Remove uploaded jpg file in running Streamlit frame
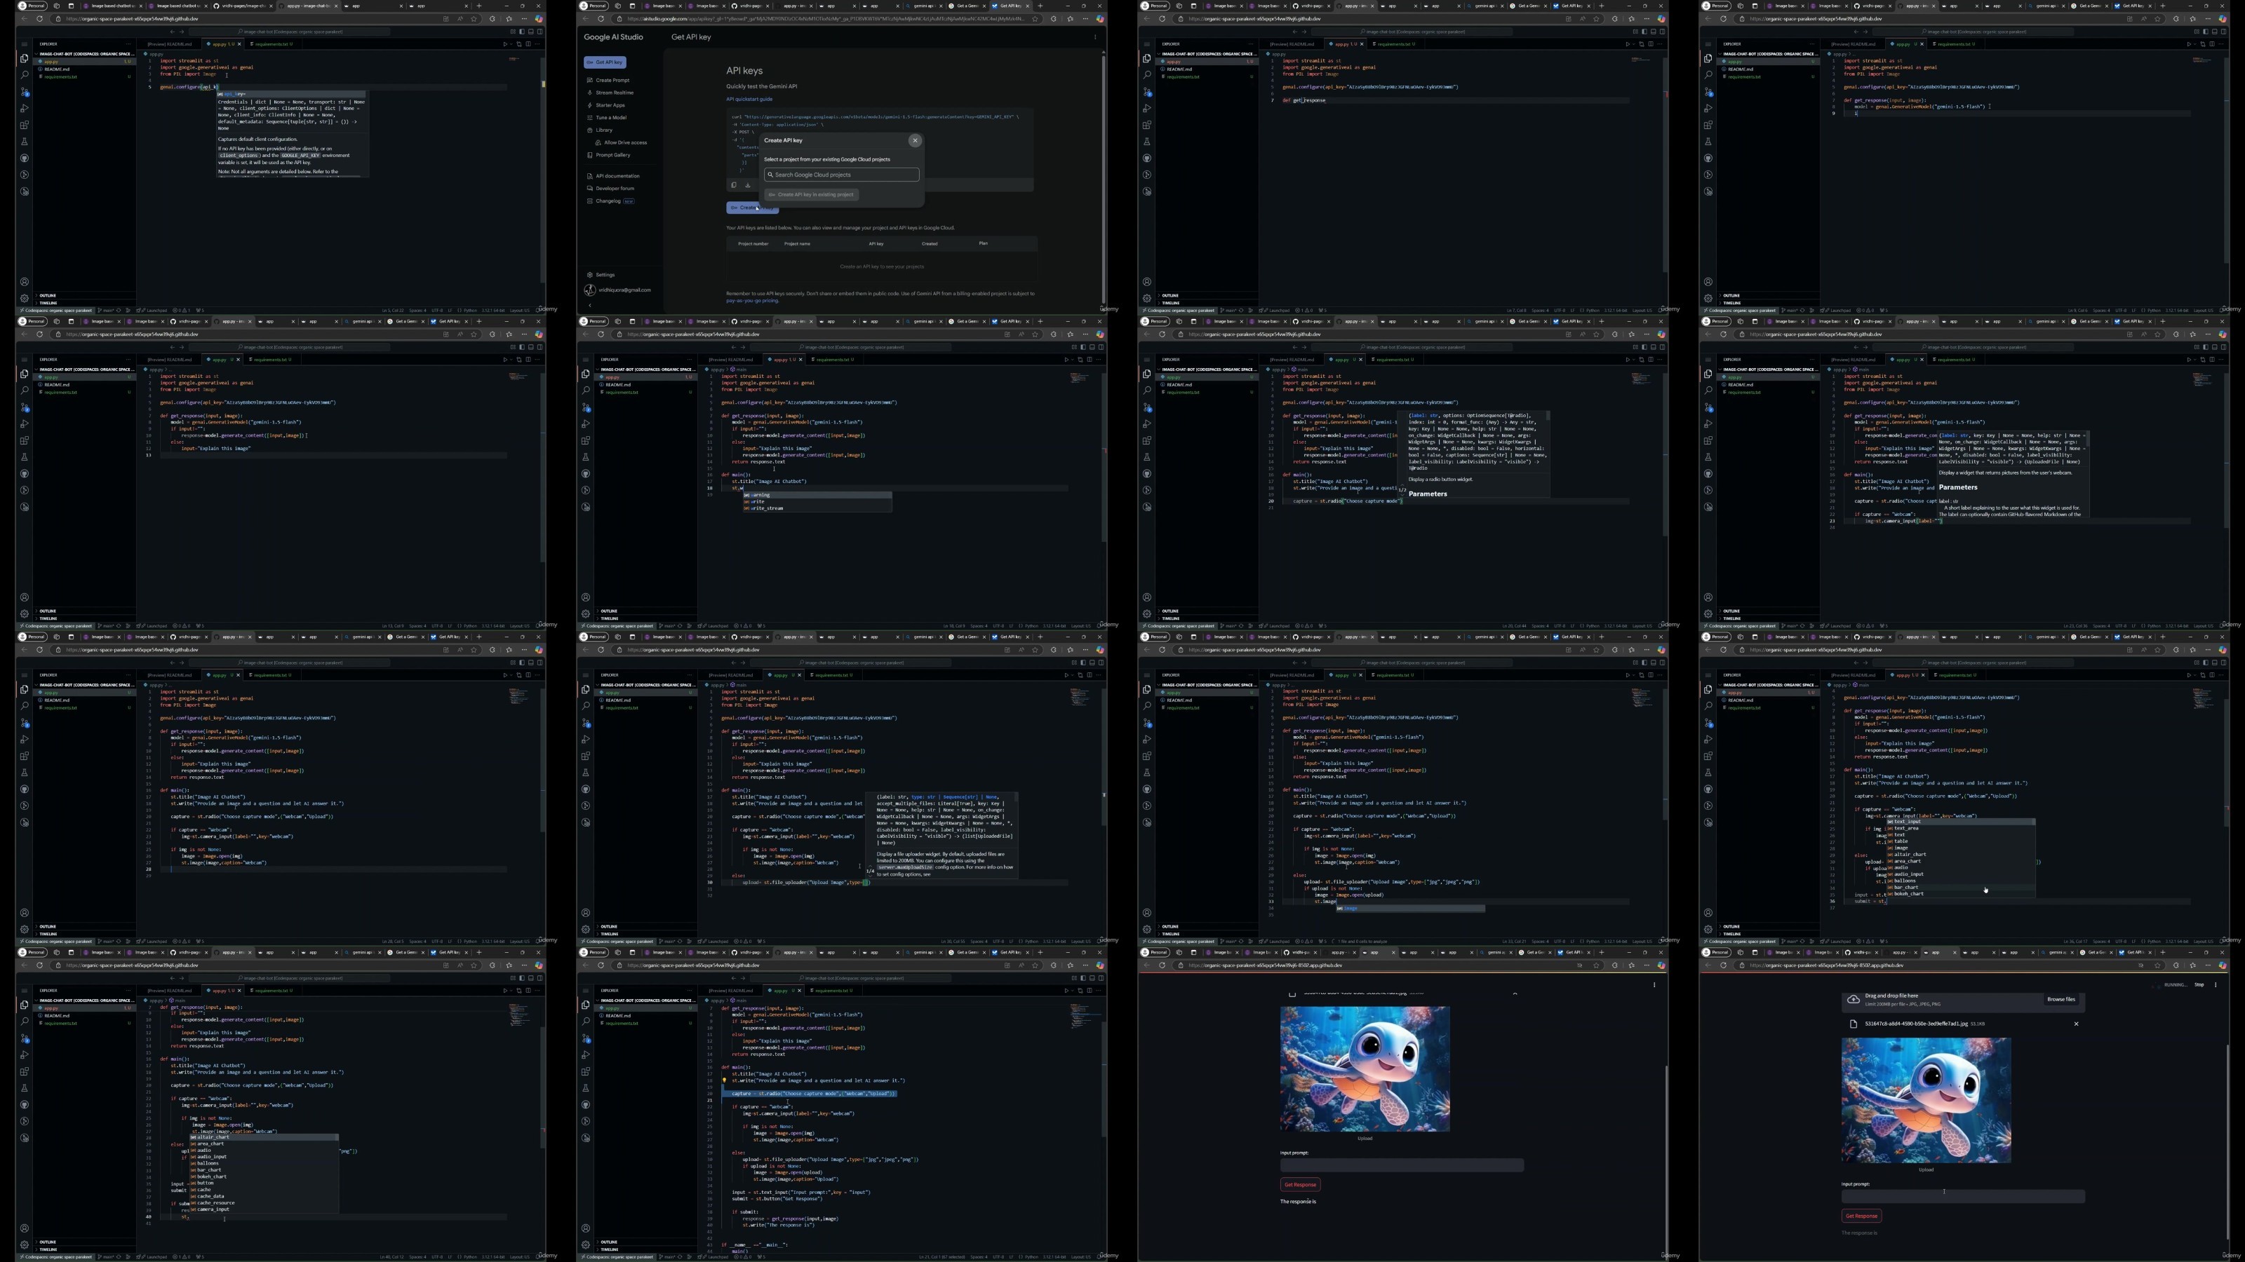Screen dimensions: 2245x1262 pos(2076,1024)
